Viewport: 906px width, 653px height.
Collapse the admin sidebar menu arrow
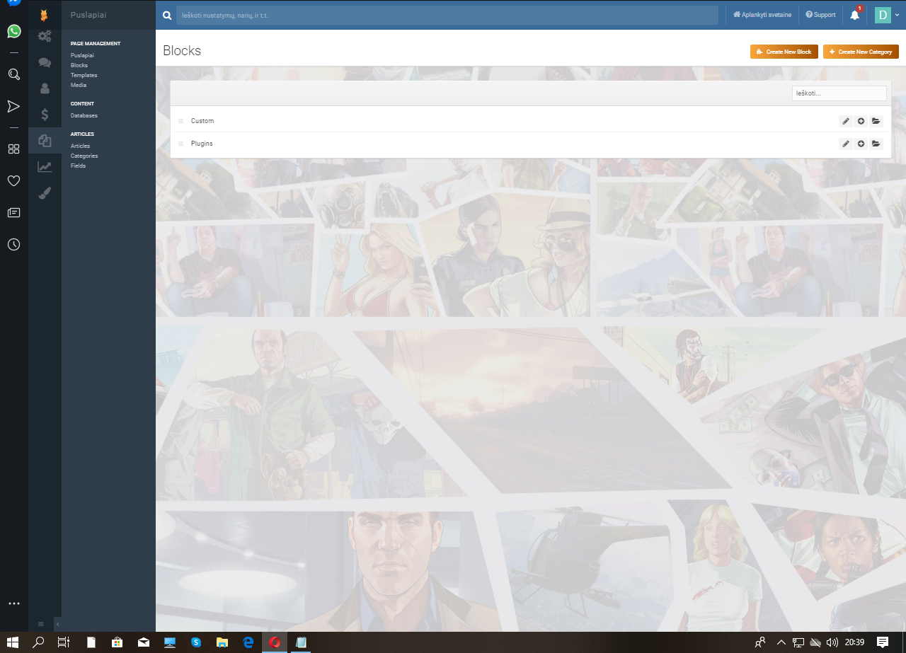pyautogui.click(x=57, y=624)
